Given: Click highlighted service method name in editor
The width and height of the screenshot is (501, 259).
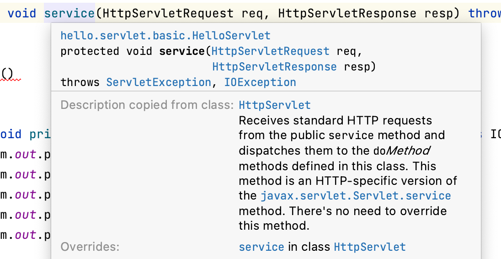Looking at the screenshot, I should click(x=69, y=13).
